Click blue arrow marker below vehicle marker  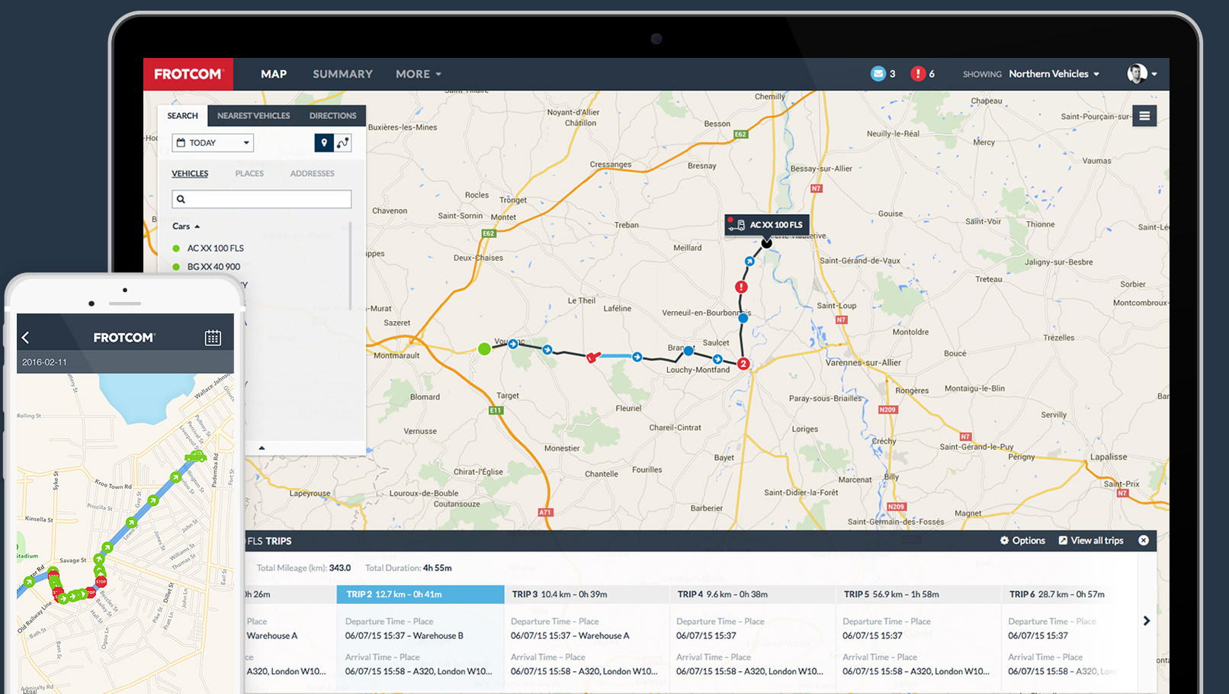(x=749, y=262)
